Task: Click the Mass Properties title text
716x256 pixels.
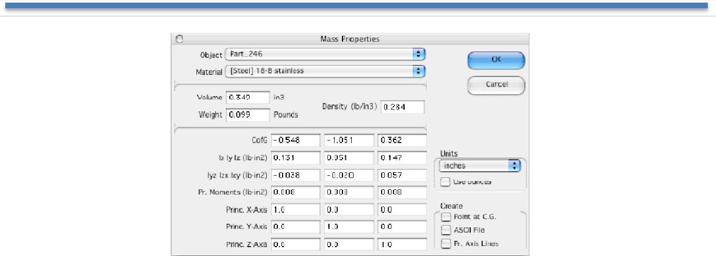Action: pos(351,39)
